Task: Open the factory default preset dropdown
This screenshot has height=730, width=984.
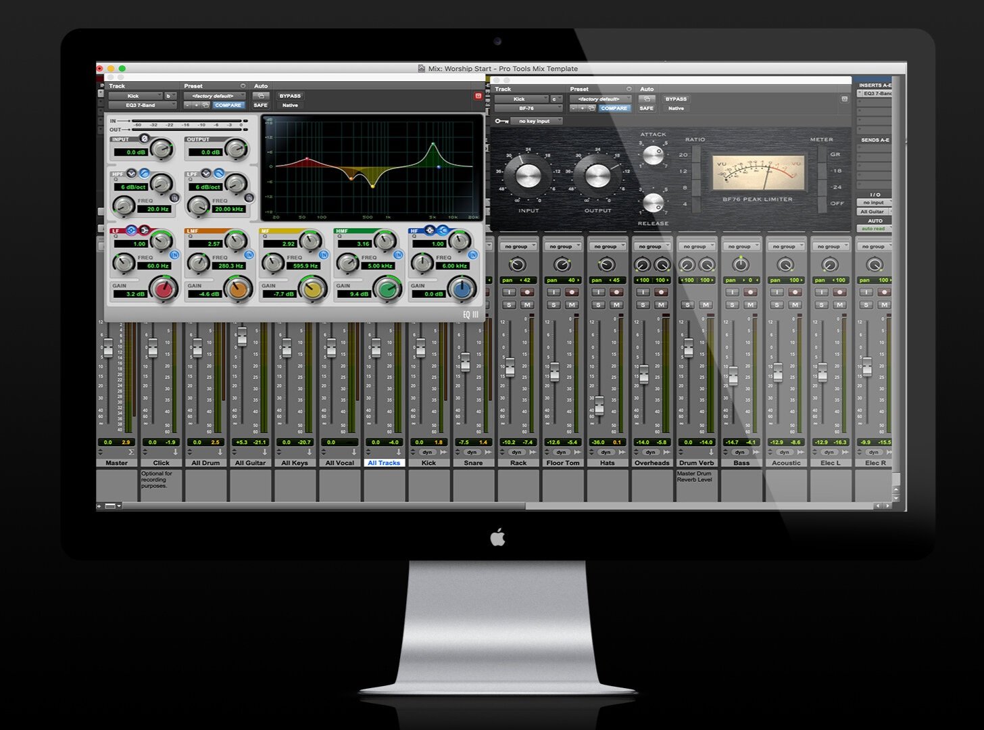Action: coord(214,96)
